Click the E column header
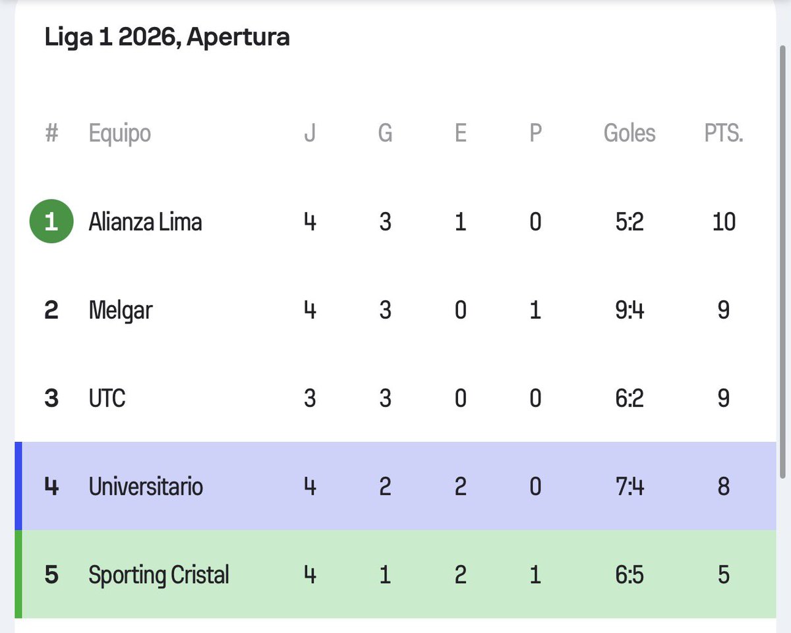791x633 pixels. (x=460, y=134)
